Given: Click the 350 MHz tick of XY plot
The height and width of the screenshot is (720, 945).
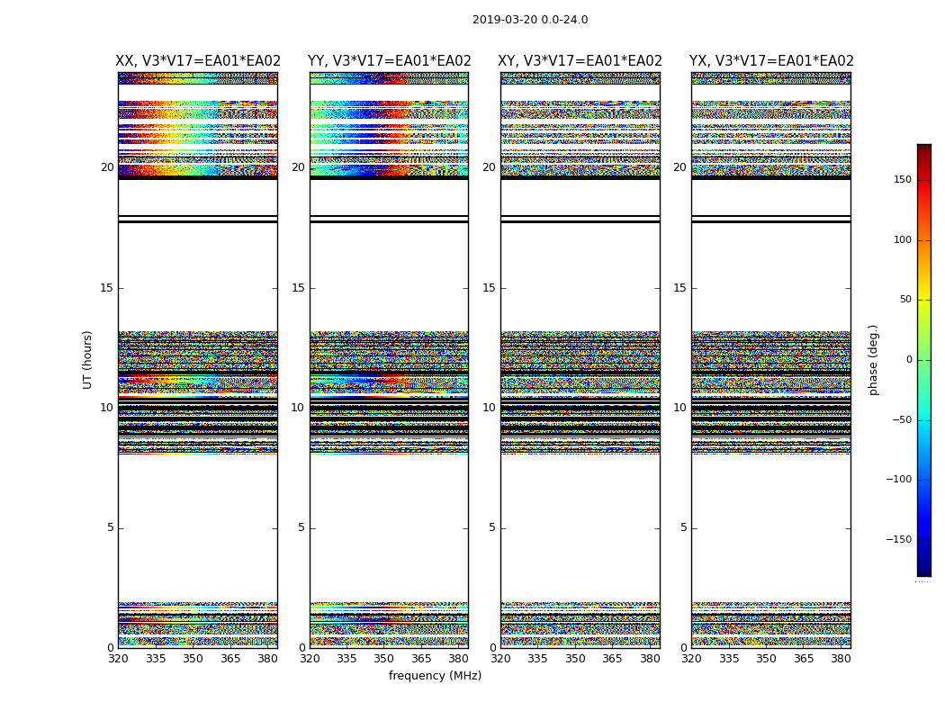Looking at the screenshot, I should 576,659.
